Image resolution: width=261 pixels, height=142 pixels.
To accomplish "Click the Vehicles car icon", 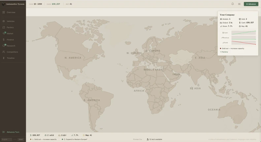I will (x=4, y=21).
